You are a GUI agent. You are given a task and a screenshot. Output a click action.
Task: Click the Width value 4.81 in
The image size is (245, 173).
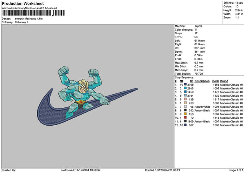(239, 14)
